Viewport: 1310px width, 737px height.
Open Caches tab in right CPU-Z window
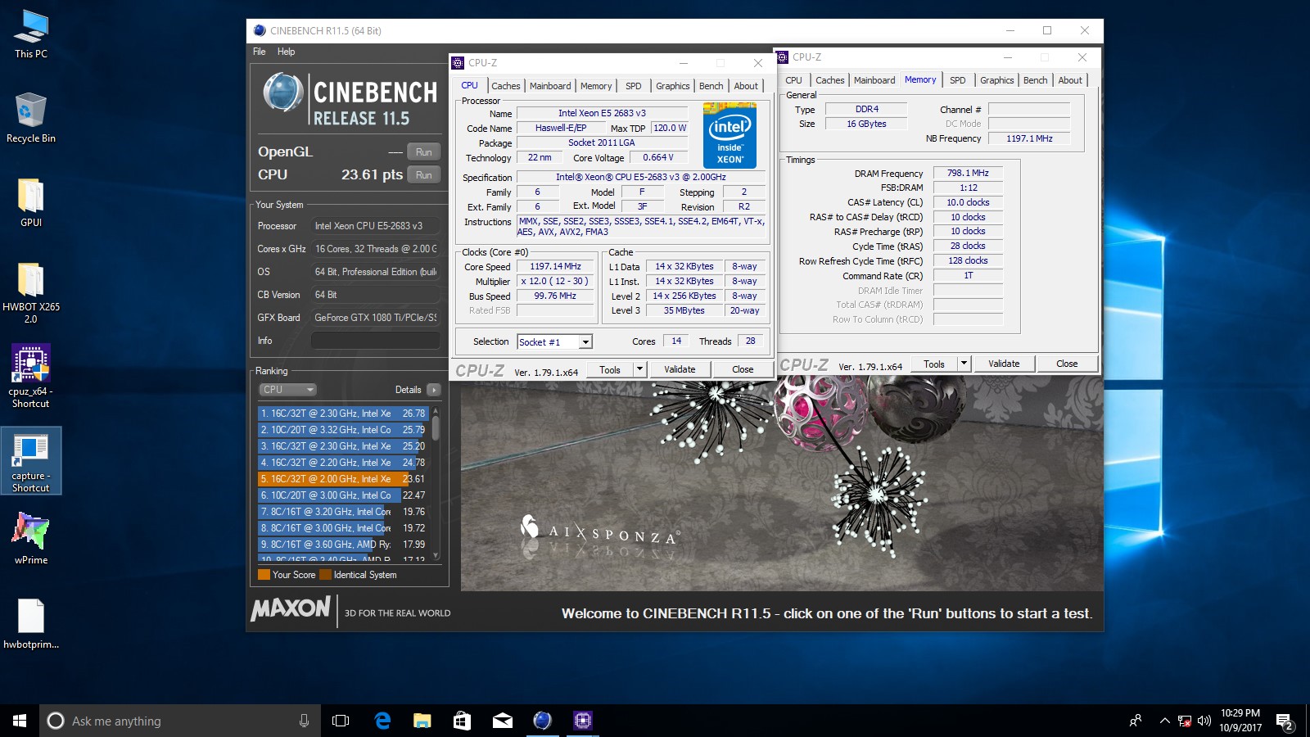tap(830, 80)
